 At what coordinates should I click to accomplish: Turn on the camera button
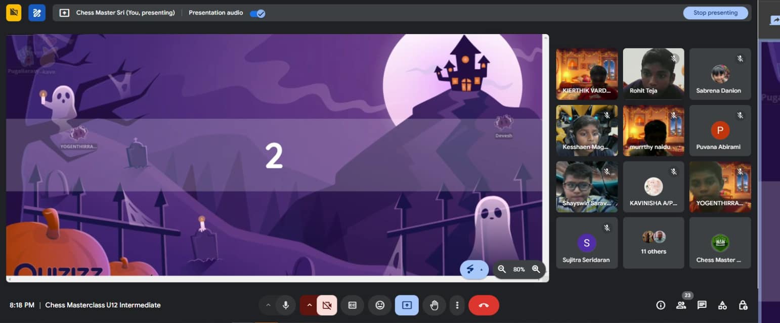tap(327, 305)
